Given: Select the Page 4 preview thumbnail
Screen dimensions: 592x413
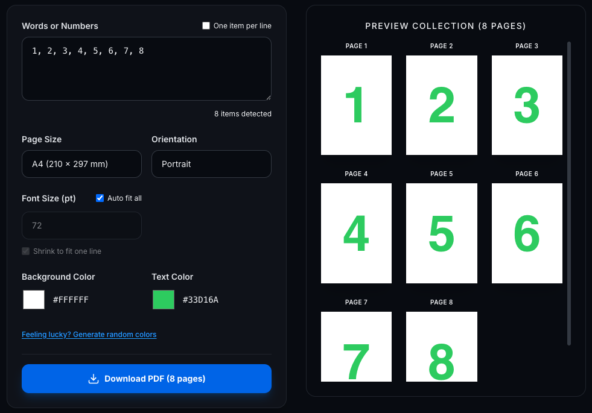Looking at the screenshot, I should (356, 233).
